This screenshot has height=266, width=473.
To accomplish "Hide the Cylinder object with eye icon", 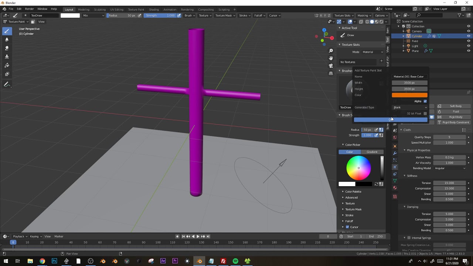I will click(469, 36).
